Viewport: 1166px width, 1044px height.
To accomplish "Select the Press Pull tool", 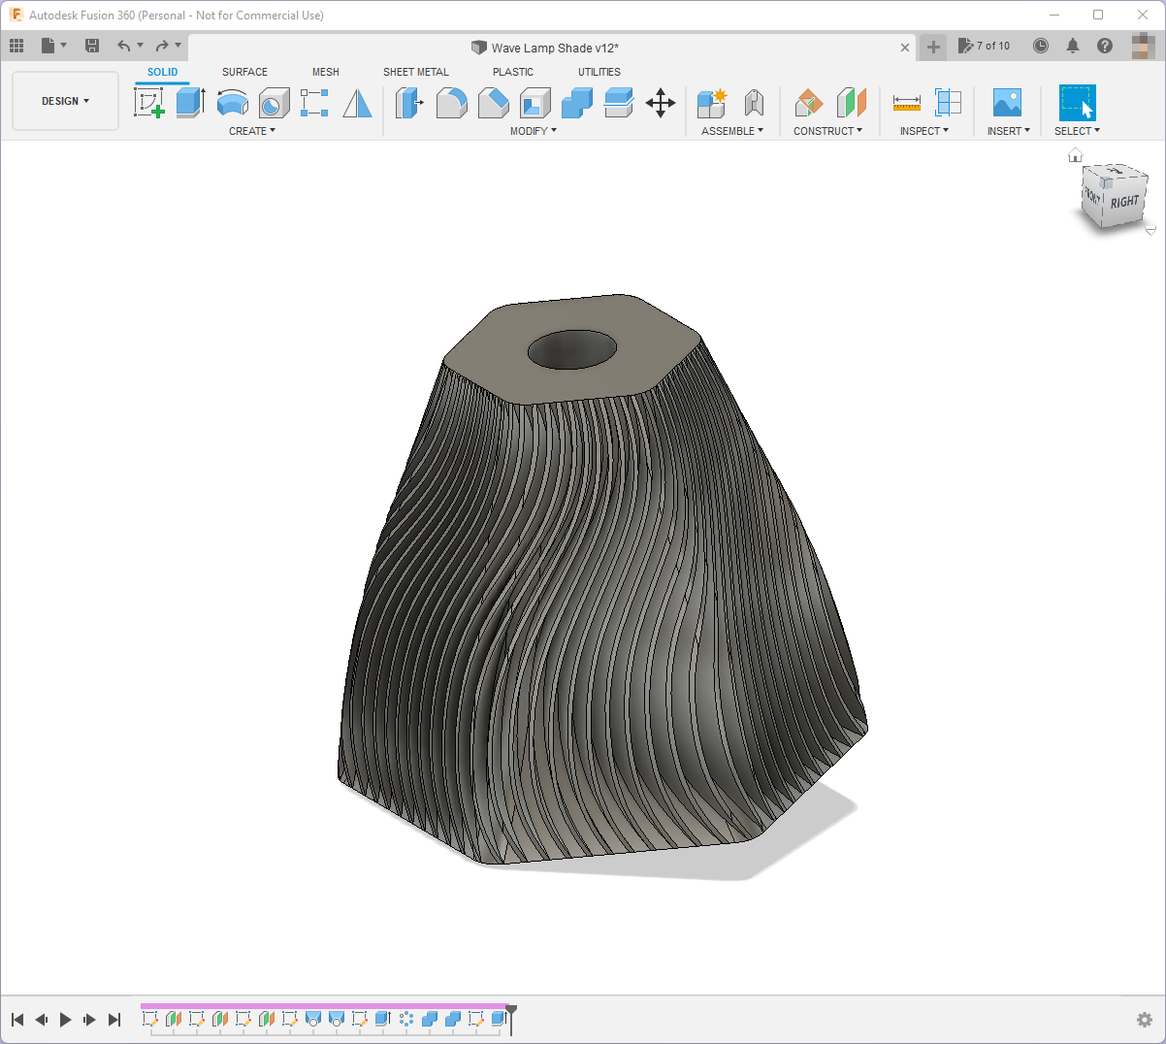I will 409,103.
